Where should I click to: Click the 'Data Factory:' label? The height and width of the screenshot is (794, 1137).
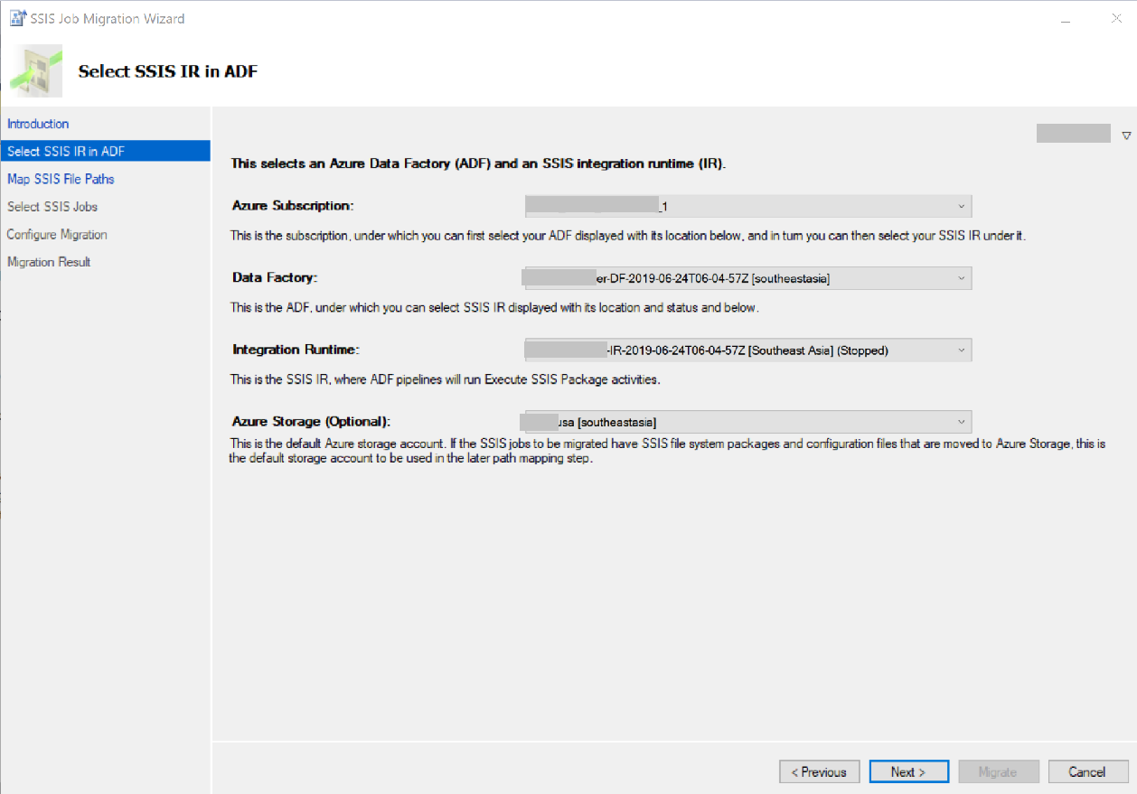pyautogui.click(x=275, y=277)
